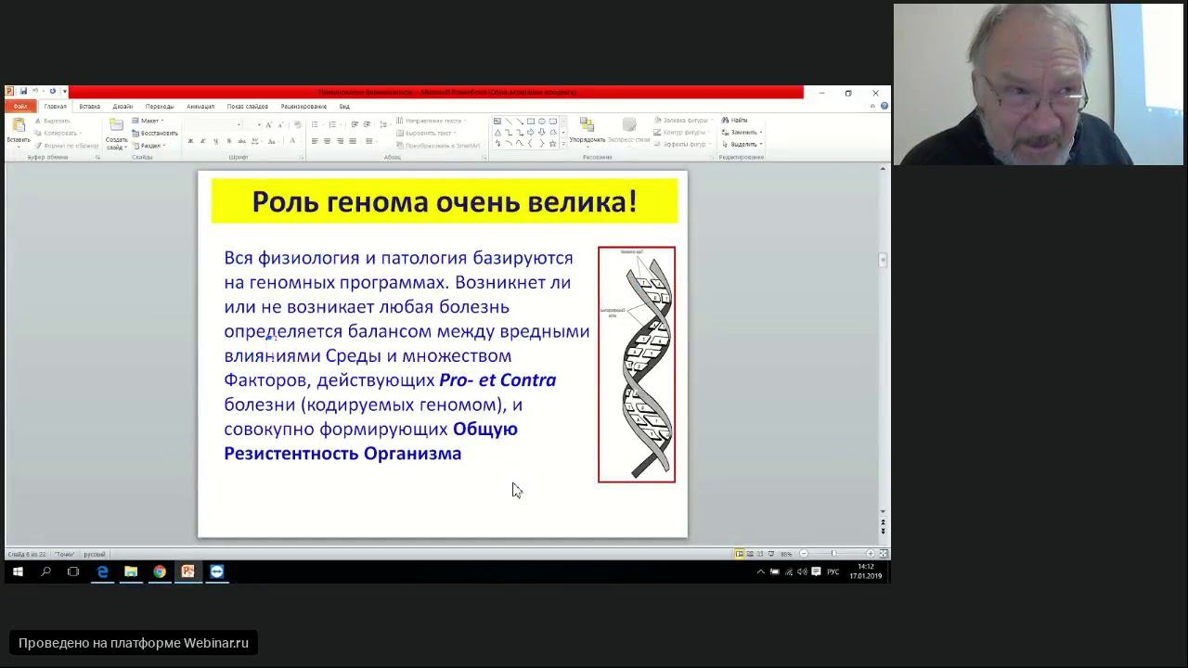Open the Переходы ribbon tab
This screenshot has height=668, width=1188.
point(160,107)
